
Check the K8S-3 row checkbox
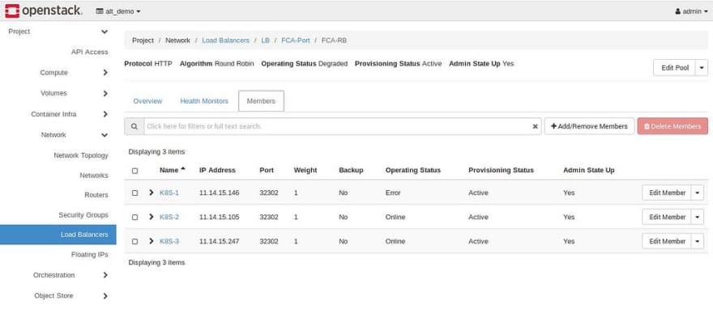[134, 241]
